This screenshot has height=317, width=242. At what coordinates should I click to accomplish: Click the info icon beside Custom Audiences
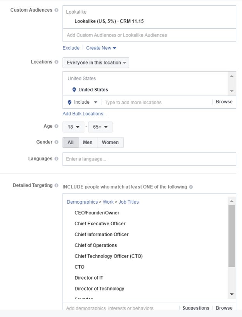pos(57,10)
